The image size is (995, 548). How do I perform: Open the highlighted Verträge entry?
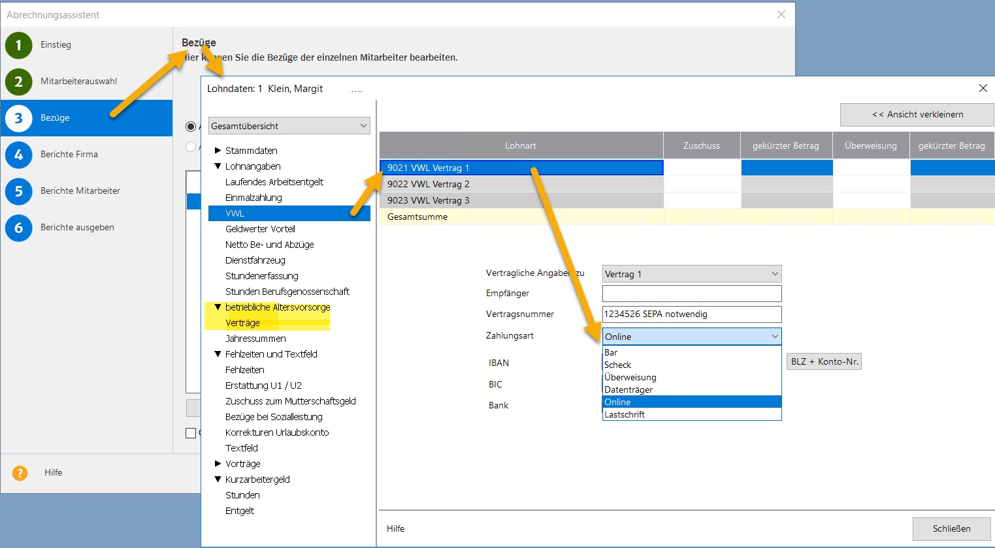(241, 322)
